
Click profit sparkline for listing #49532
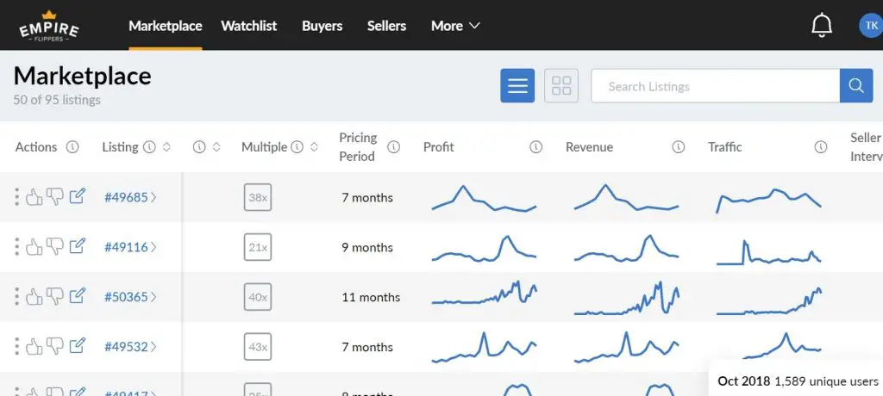(x=485, y=347)
